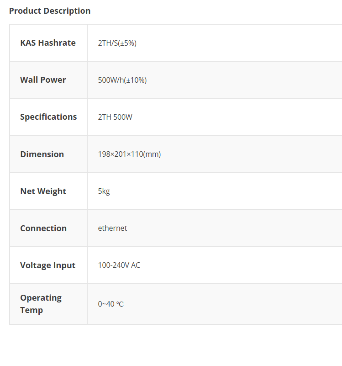This screenshot has width=342, height=366.
Task: Click the '500W/h' wall power figure
Action: 111,80
